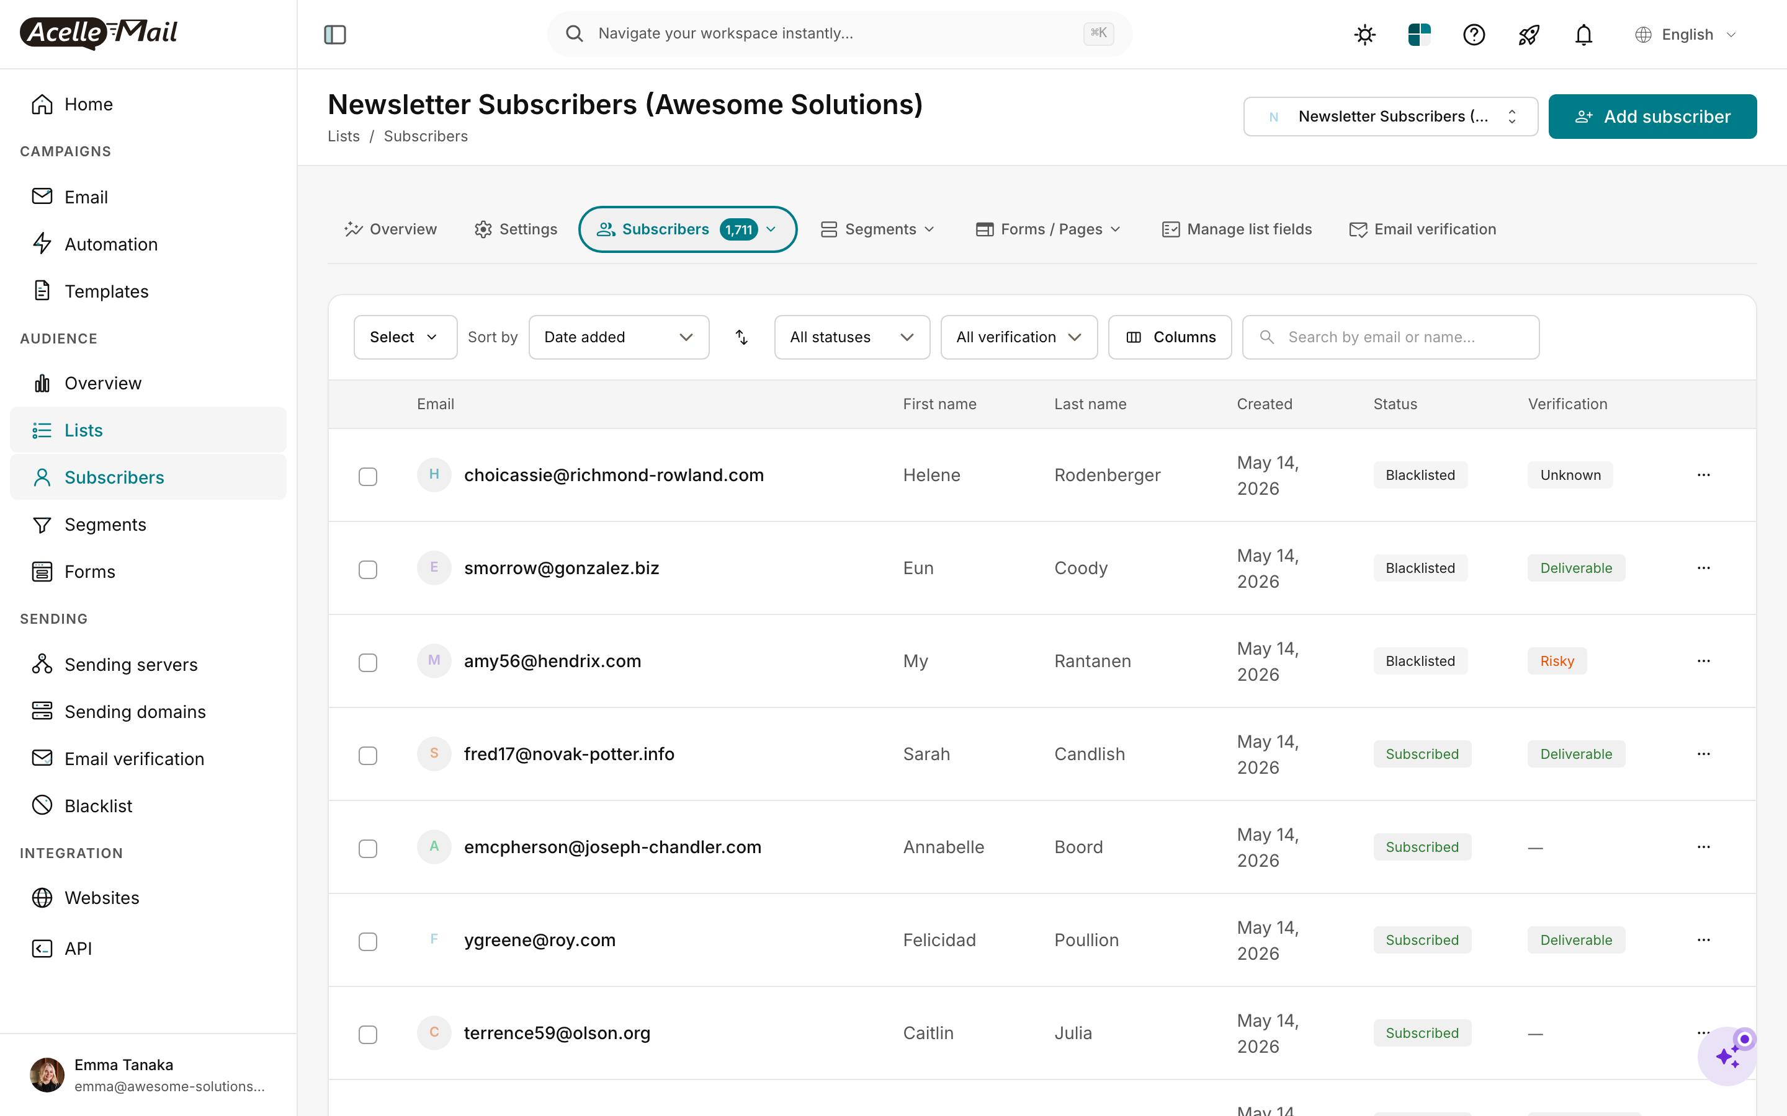Open Automation in sidebar
Image resolution: width=1787 pixels, height=1116 pixels.
(148, 244)
